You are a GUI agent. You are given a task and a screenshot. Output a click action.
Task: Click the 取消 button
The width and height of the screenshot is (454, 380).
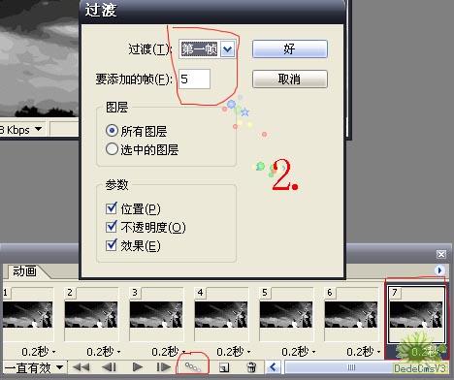(x=290, y=79)
